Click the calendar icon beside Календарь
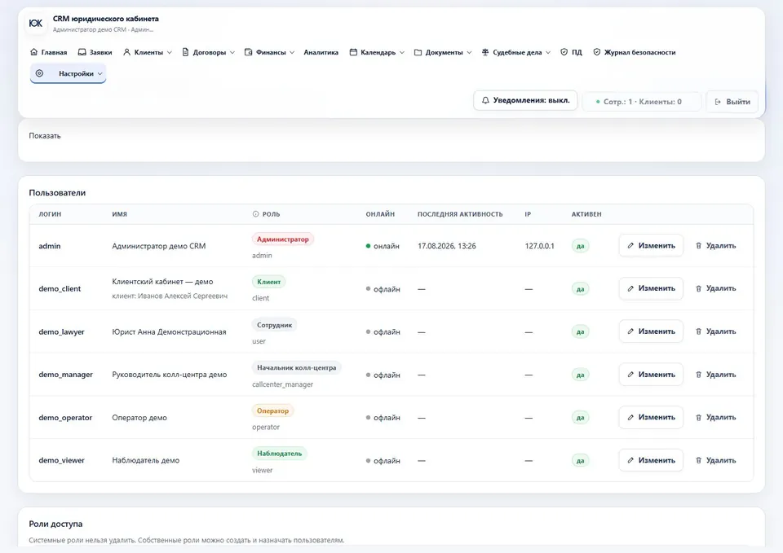 [353, 52]
